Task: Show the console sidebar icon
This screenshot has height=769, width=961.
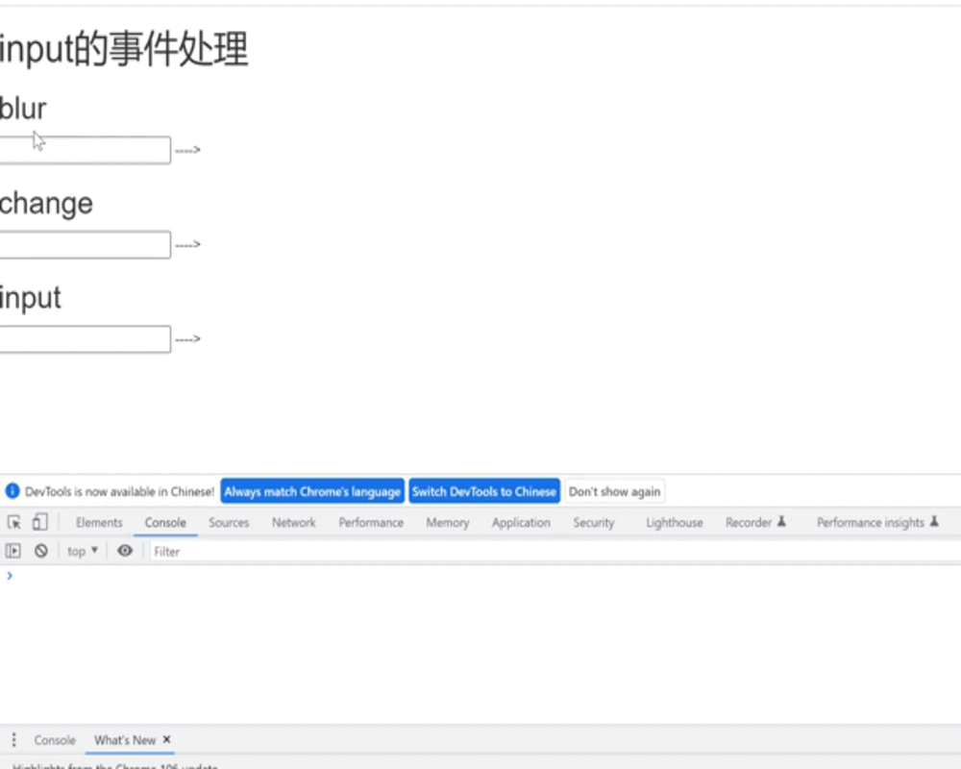Action: pos(12,551)
